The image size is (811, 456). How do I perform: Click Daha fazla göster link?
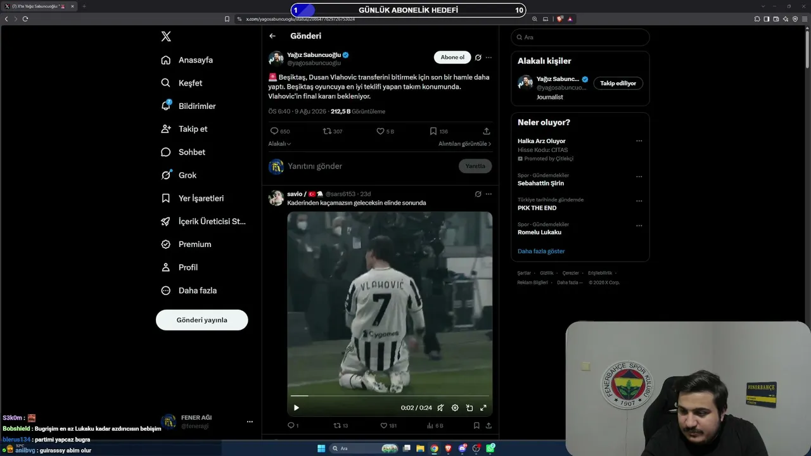click(541, 251)
